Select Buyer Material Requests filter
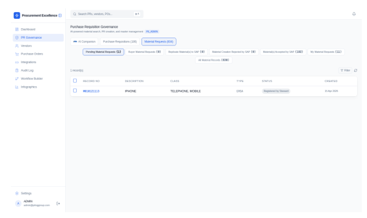This screenshot has height=218, width=367. (145, 52)
